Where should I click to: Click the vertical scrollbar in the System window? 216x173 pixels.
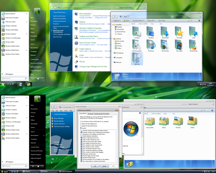point(142,133)
